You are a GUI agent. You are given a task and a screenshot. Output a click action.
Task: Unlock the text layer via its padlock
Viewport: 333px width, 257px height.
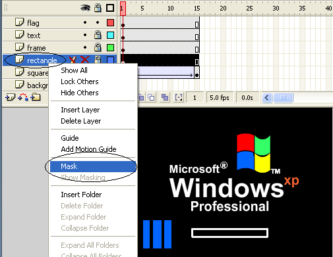tap(98, 35)
